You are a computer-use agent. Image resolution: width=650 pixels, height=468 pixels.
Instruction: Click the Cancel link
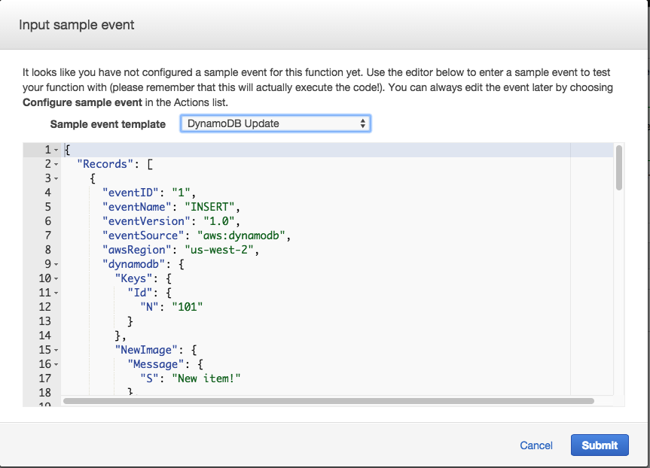click(x=536, y=445)
